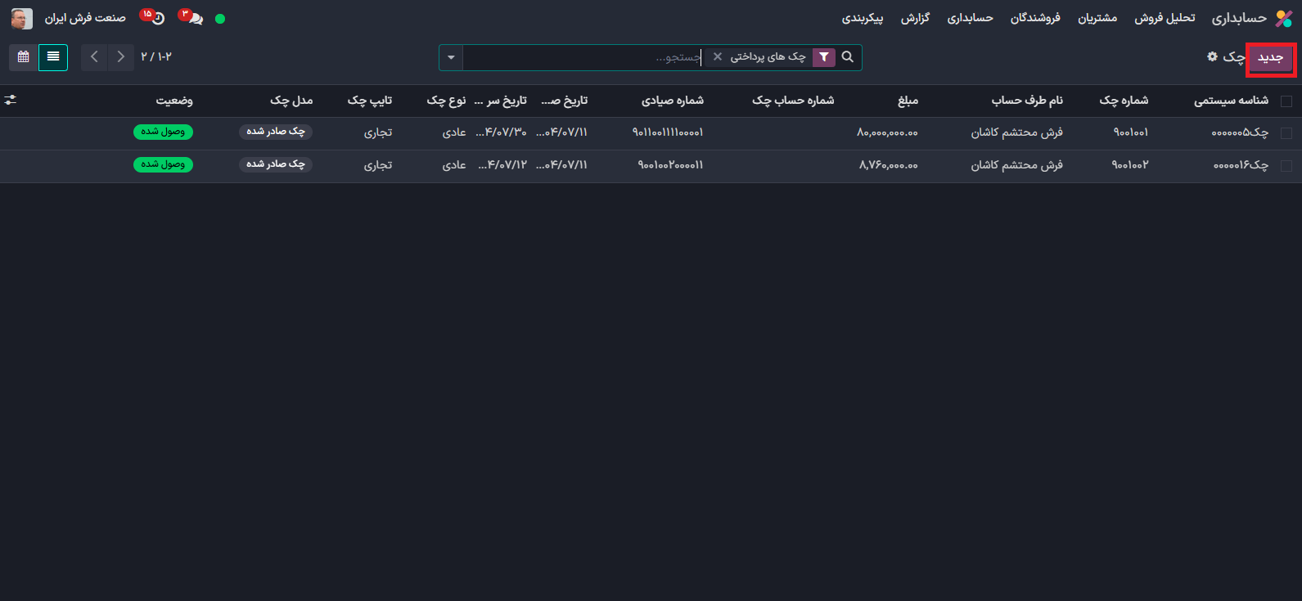Click the Odoo app home logo icon
This screenshot has height=601, width=1302.
tap(1283, 18)
